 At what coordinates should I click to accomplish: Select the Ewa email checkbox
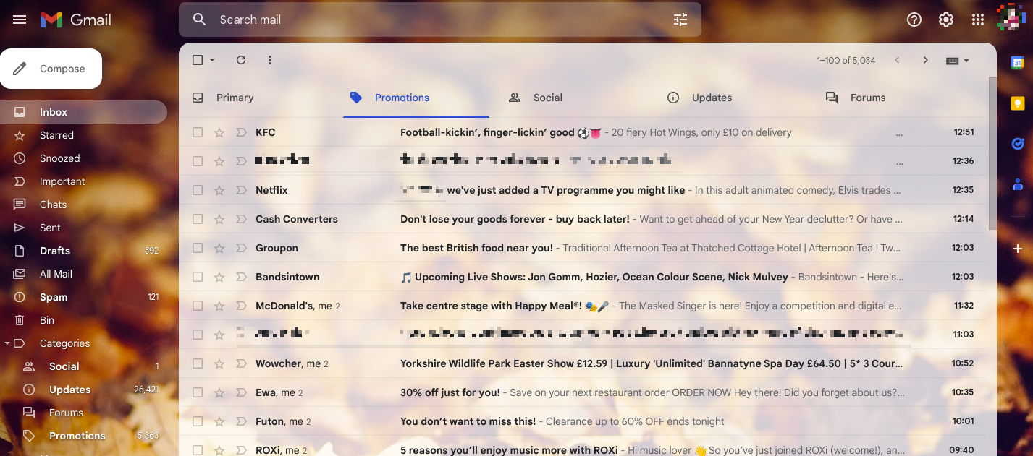[x=198, y=392]
